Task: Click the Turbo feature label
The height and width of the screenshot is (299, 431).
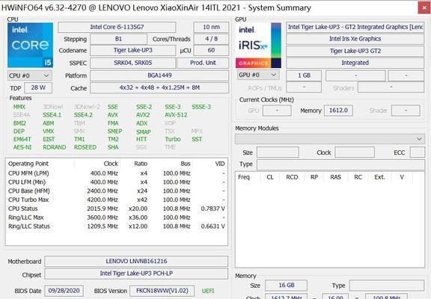Action: click(x=173, y=139)
